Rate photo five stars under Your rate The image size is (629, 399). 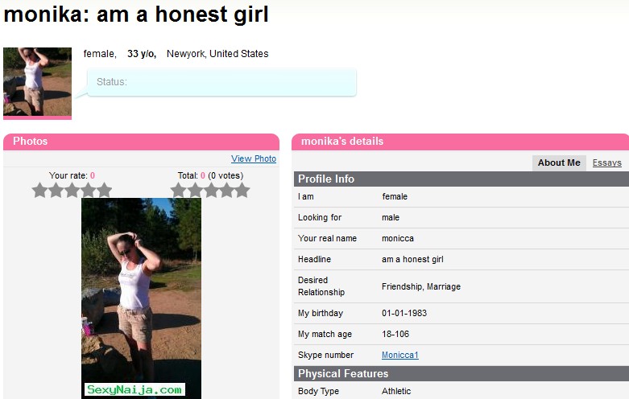(x=104, y=191)
